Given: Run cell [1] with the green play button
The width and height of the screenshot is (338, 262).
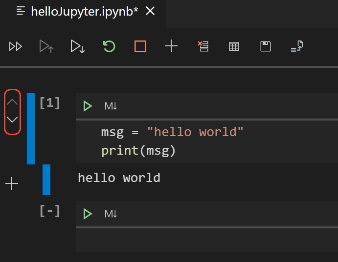Looking at the screenshot, I should coord(88,106).
